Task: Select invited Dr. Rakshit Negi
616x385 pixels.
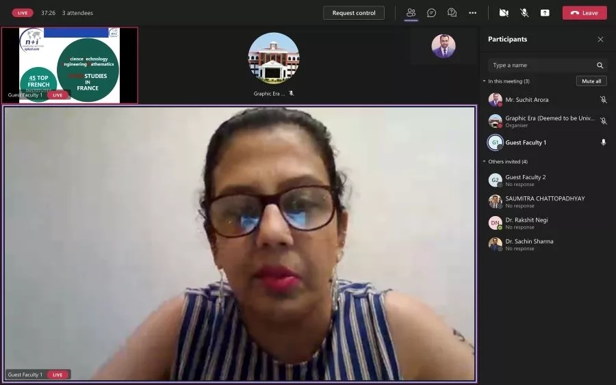Action: pyautogui.click(x=548, y=223)
